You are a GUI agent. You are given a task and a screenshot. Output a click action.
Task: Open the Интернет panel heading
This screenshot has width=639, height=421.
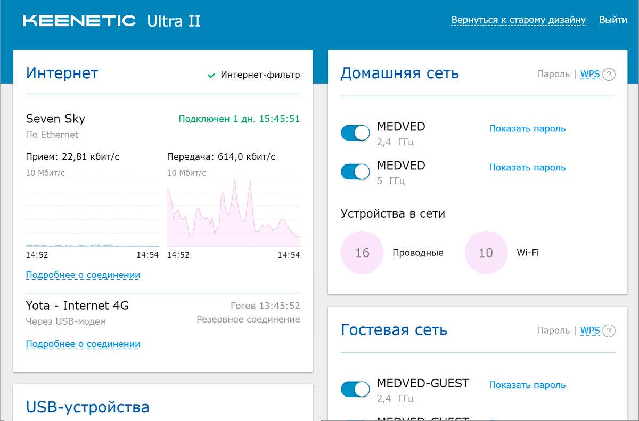(x=62, y=73)
